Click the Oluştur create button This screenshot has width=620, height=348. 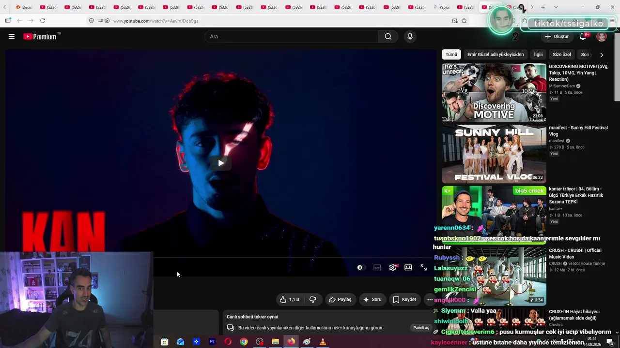[x=557, y=37]
